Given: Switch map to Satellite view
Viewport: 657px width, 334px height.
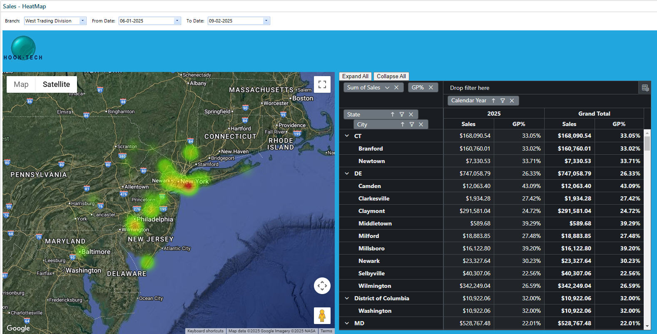Looking at the screenshot, I should click(x=56, y=84).
